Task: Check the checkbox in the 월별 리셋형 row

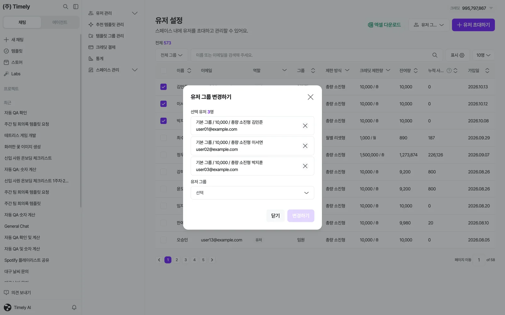Action: (163, 138)
